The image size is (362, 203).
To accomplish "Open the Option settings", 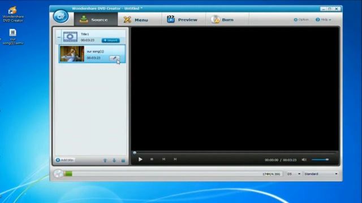I will (301, 20).
